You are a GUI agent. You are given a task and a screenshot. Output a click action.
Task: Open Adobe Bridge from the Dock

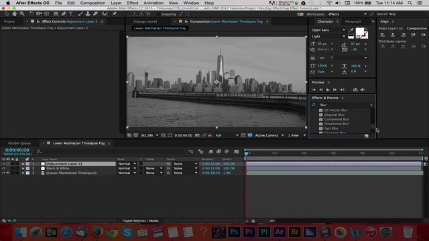click(294, 232)
